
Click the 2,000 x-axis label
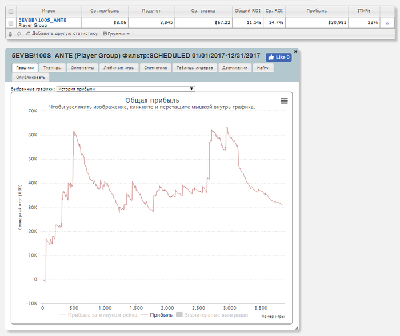167,308
